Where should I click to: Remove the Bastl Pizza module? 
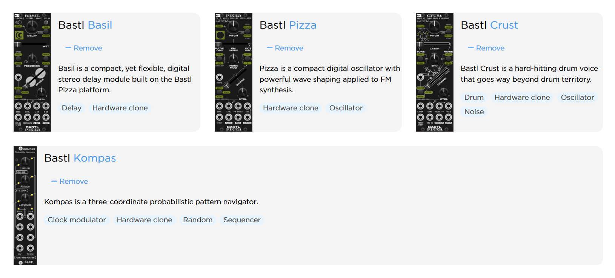coord(285,48)
